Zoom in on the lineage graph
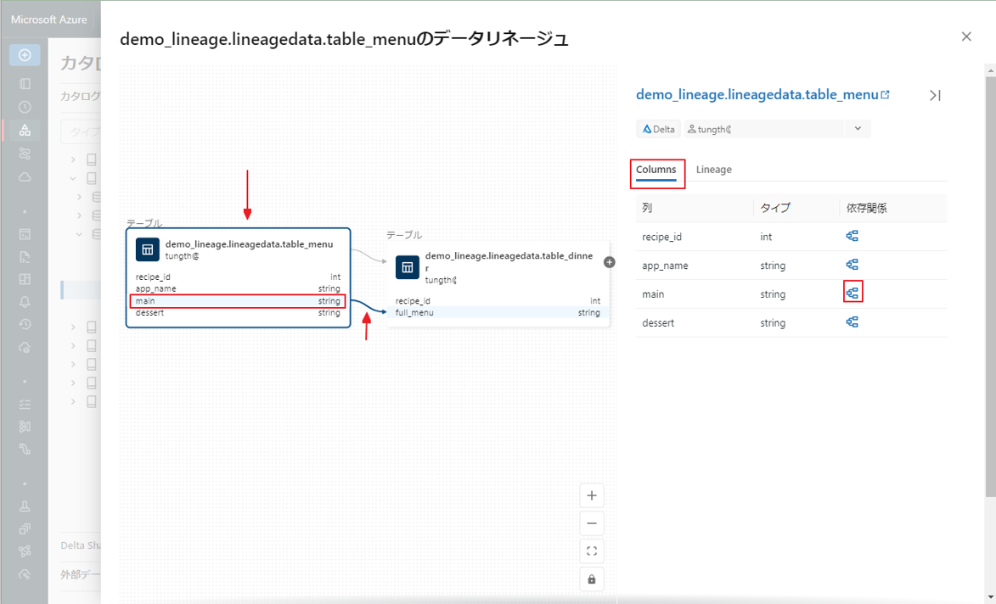 pos(592,495)
